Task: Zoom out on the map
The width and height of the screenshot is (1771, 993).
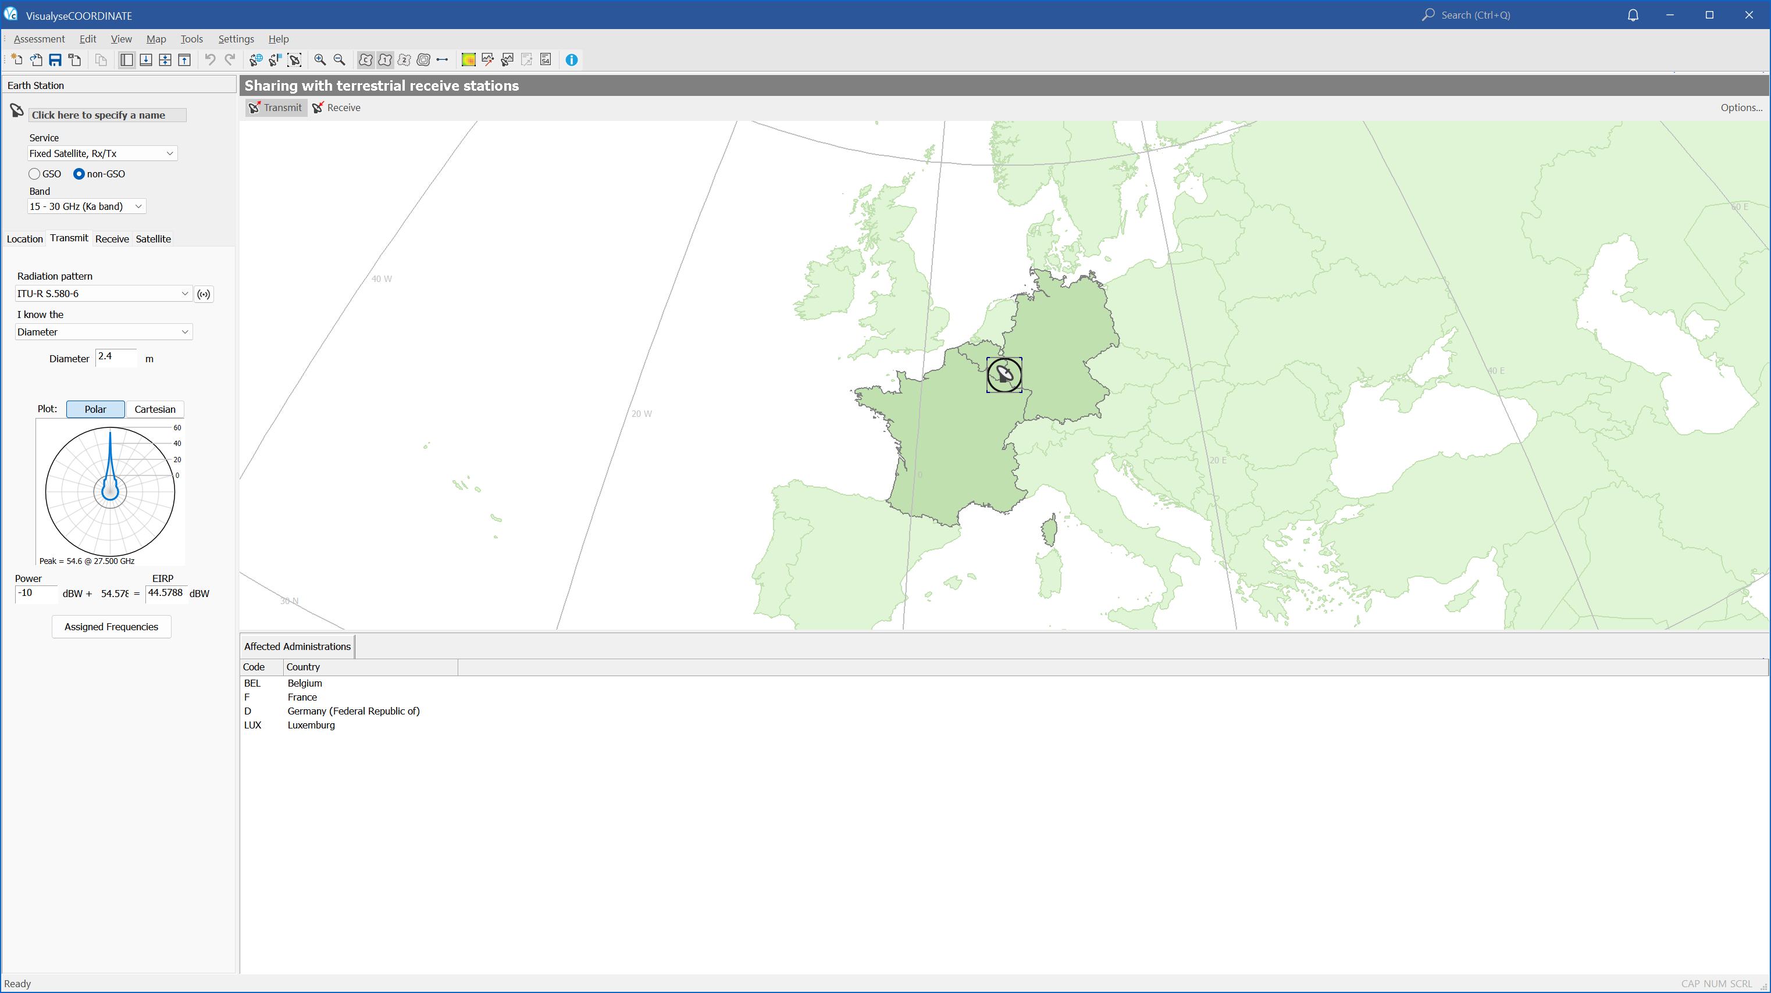Action: tap(339, 60)
